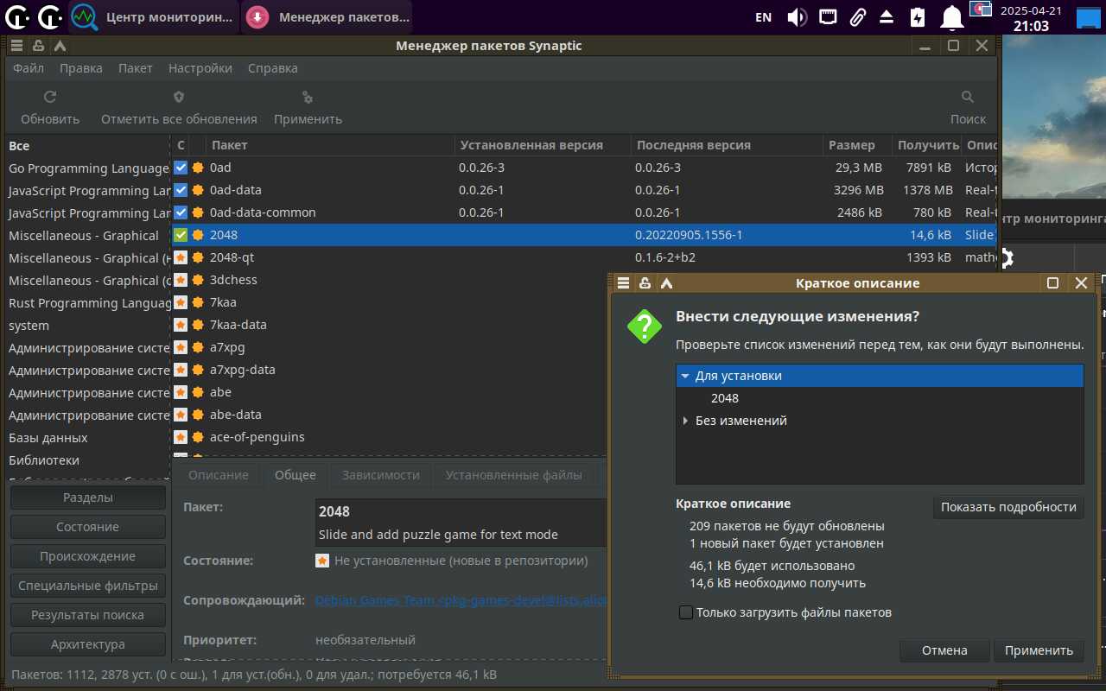Click the orange support icon in the 2048-qt row
1106x691 pixels.
point(198,257)
